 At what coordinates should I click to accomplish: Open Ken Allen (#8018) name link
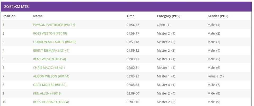coord(47,93)
